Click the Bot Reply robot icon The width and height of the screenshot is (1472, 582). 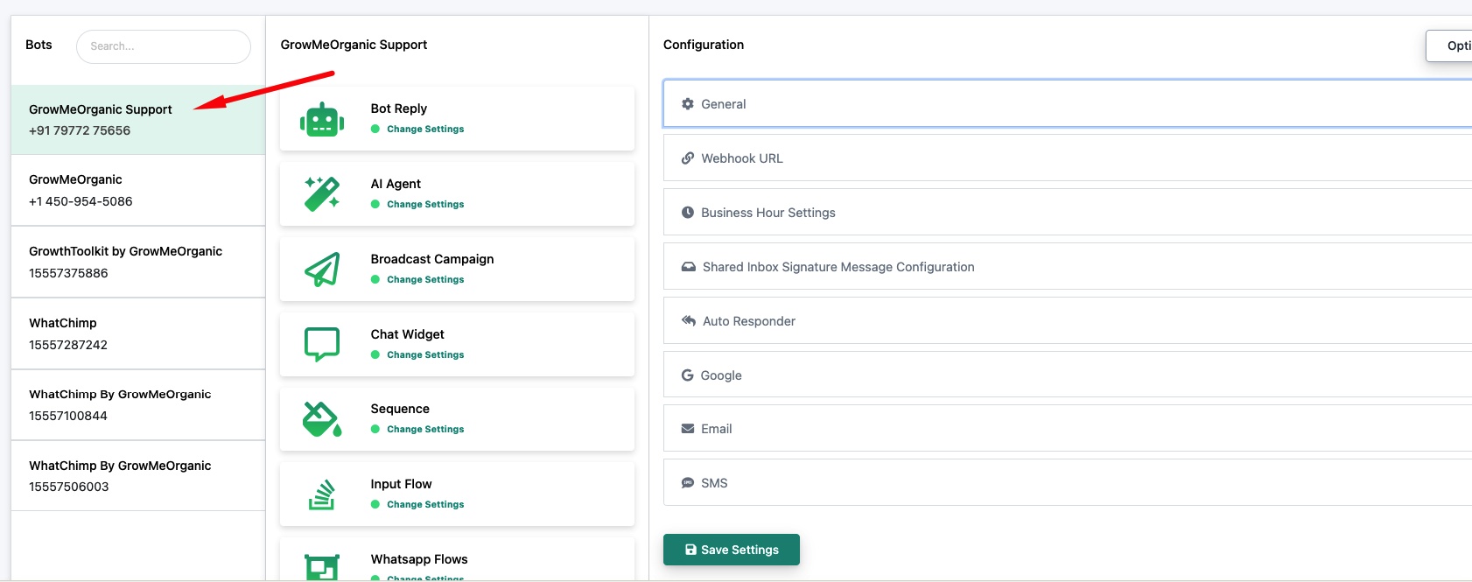[x=322, y=119]
